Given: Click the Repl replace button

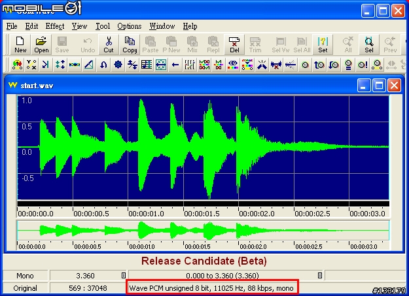Looking at the screenshot, I should (213, 44).
